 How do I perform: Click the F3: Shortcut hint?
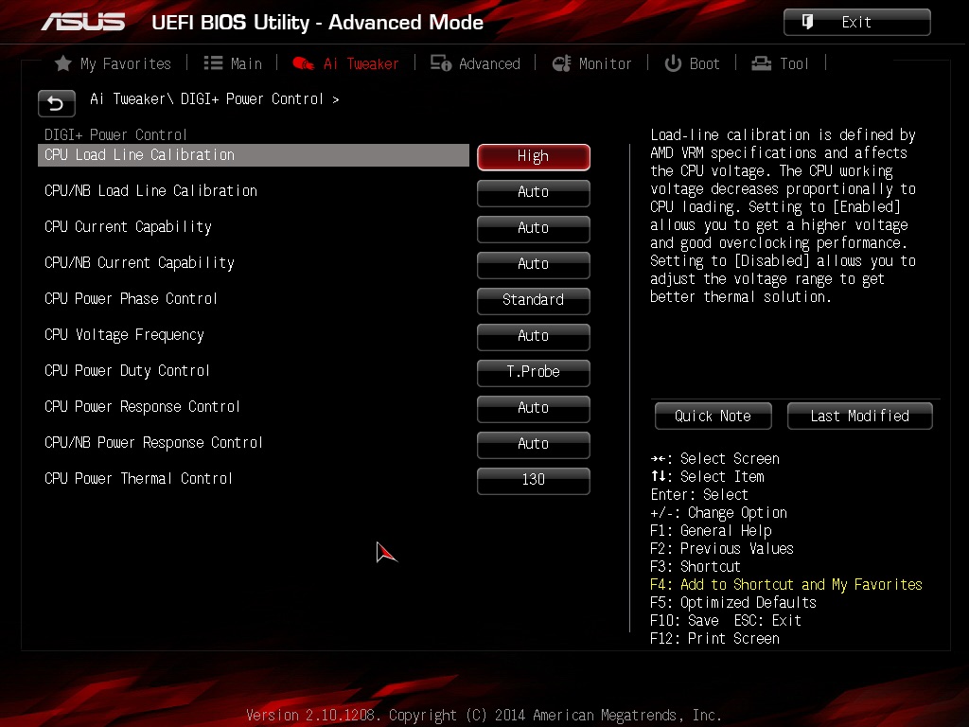click(x=696, y=566)
